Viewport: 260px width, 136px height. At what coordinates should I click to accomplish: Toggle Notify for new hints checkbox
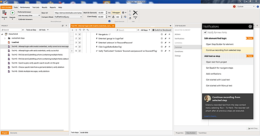(x=205, y=32)
